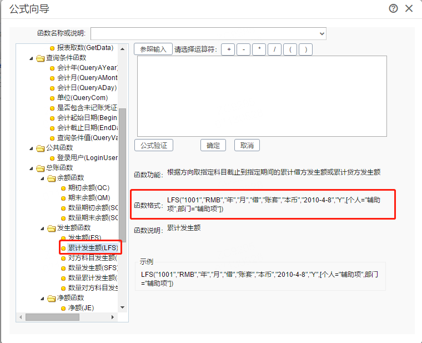Select 登录用户(LoginUser) function
The width and height of the screenshot is (422, 343).
[87, 158]
